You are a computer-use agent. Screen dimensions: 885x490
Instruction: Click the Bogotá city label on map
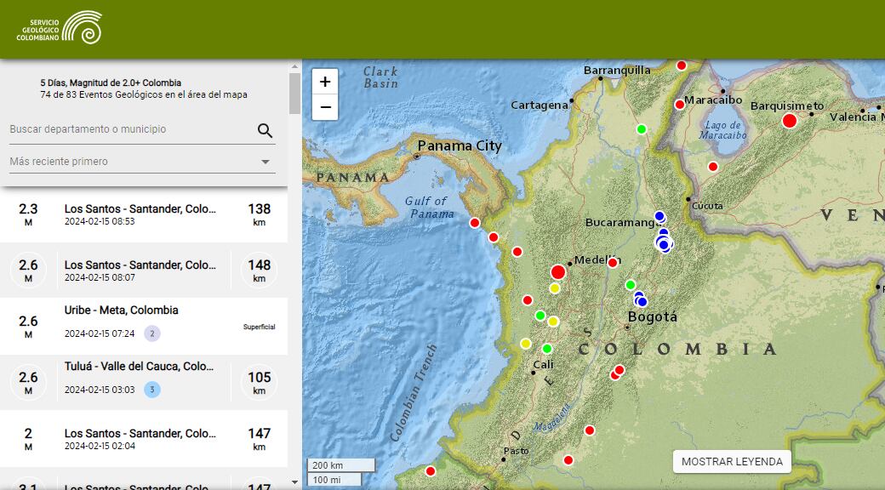[653, 316]
